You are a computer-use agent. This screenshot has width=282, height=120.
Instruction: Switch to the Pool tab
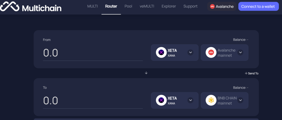[x=128, y=6]
